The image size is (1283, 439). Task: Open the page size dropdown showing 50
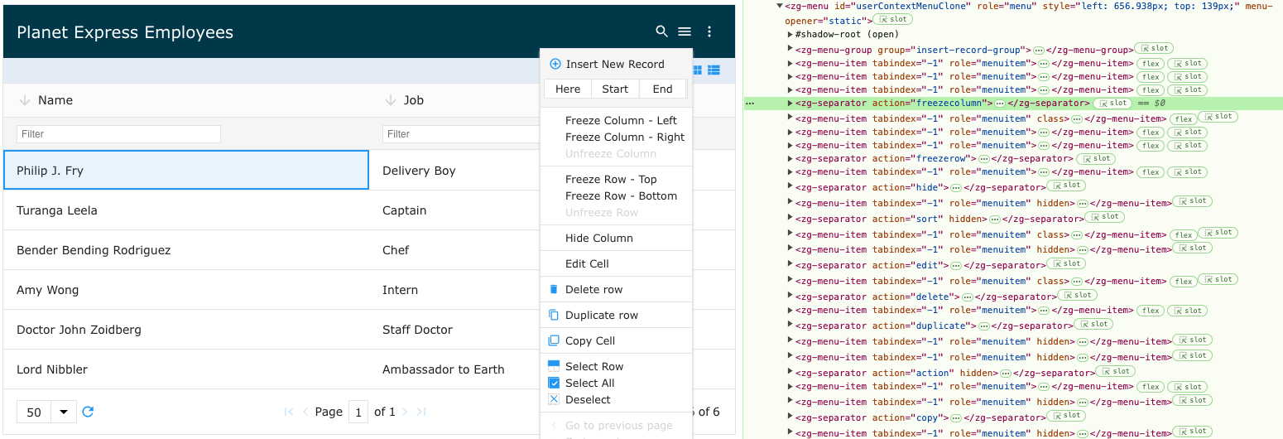click(63, 412)
